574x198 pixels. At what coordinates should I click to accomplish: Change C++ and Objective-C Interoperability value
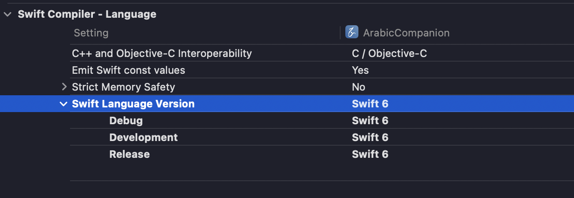[389, 53]
